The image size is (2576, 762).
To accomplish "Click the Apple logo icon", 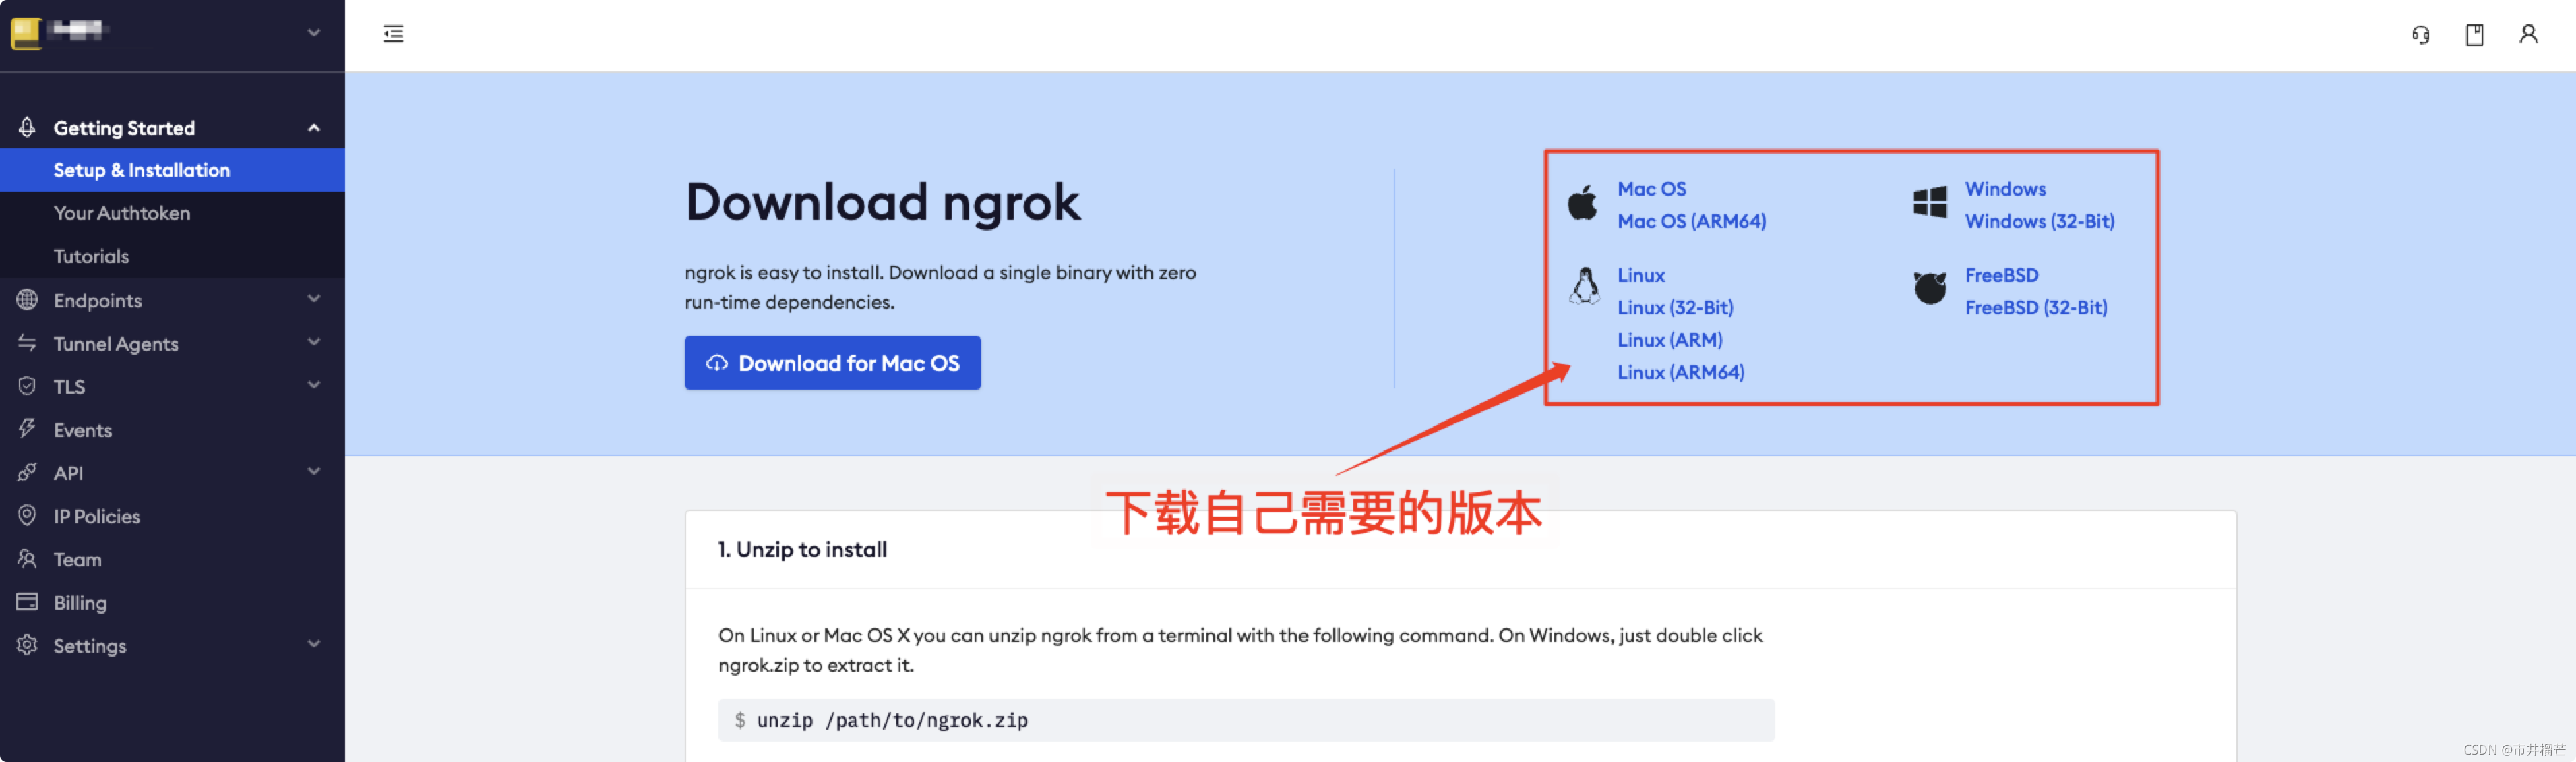I will (x=1582, y=203).
